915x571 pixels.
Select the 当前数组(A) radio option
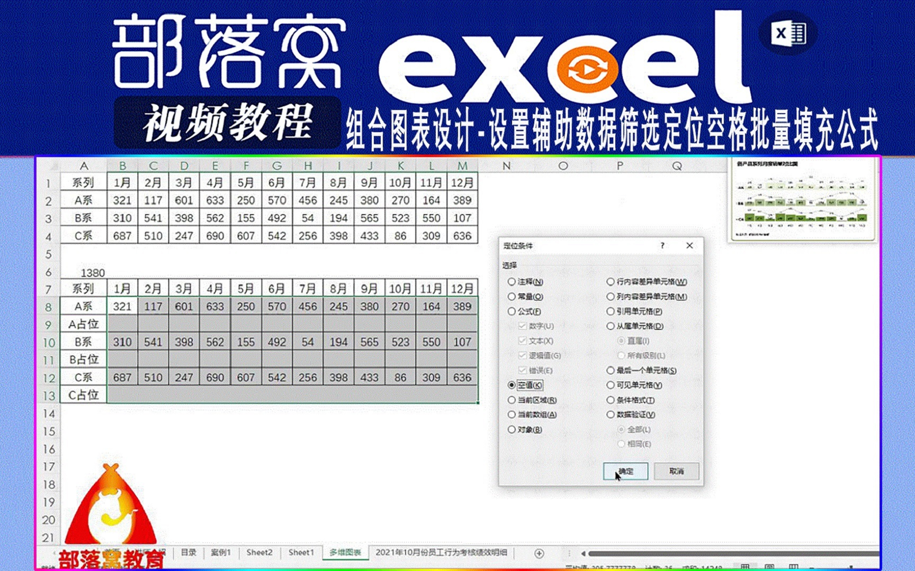coord(532,415)
